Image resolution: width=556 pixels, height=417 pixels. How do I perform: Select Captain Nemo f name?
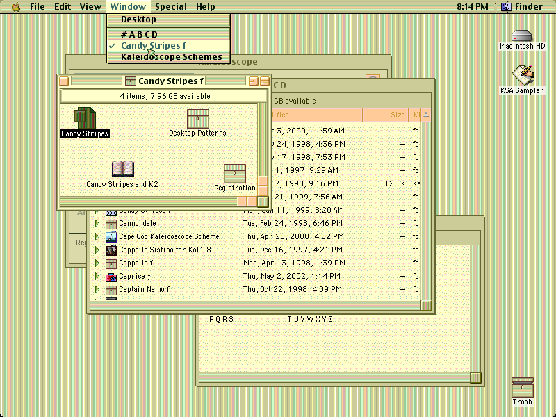pyautogui.click(x=145, y=289)
